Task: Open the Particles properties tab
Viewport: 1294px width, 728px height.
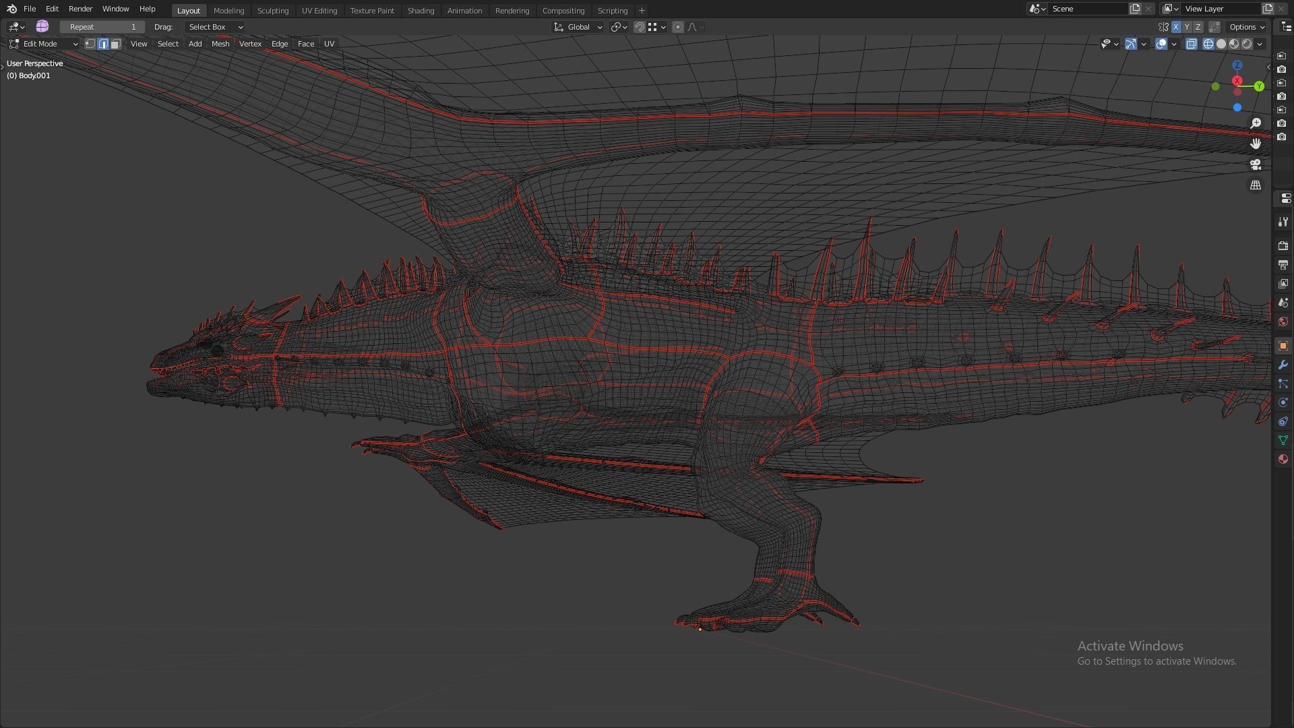Action: [1283, 384]
